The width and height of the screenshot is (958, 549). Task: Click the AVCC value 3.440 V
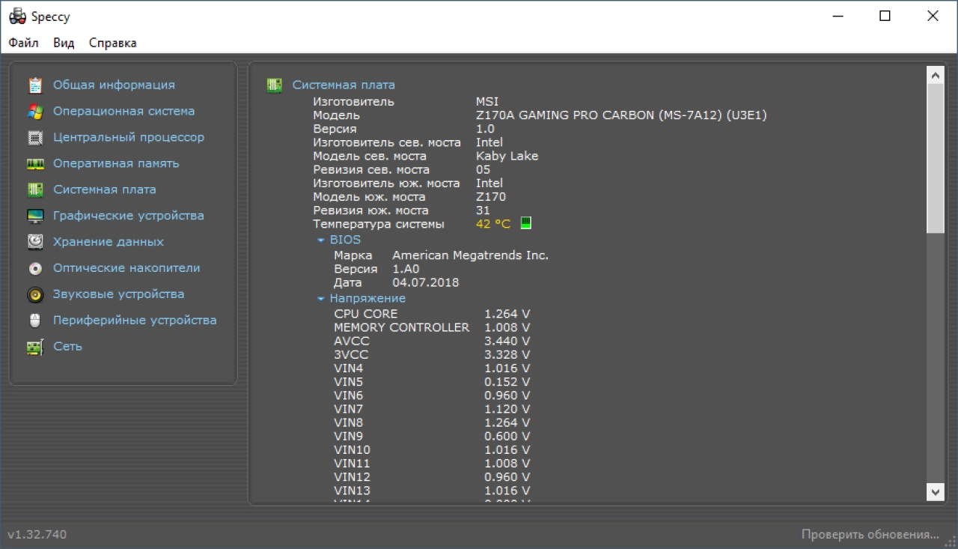[x=507, y=341]
